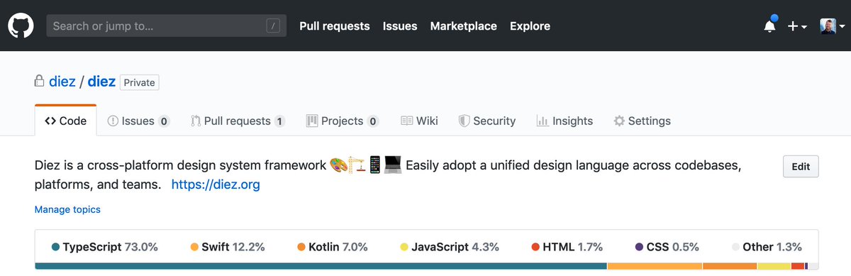Open the Wiki tab
The width and height of the screenshot is (851, 276).
(419, 121)
